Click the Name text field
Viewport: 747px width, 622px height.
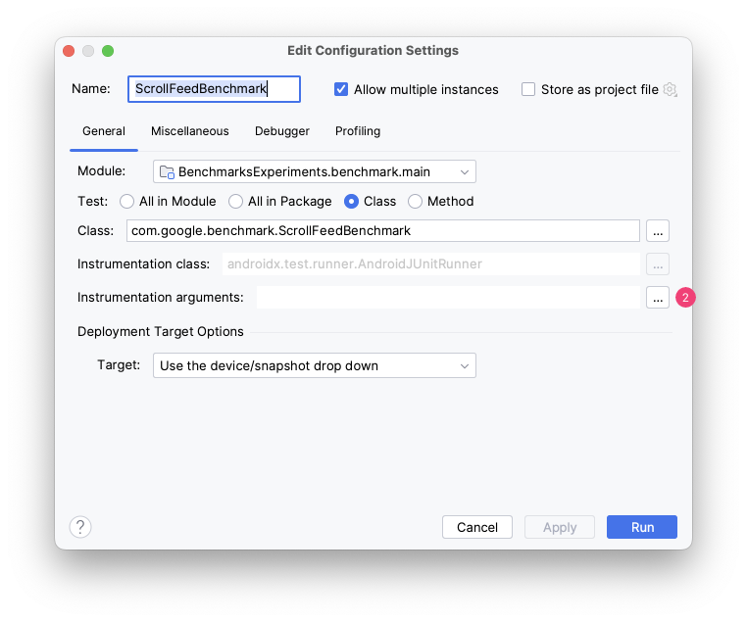[214, 89]
